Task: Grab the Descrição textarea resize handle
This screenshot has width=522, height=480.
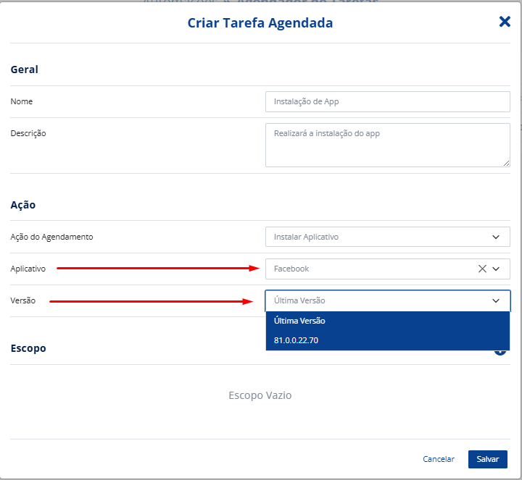Action: pyautogui.click(x=506, y=163)
